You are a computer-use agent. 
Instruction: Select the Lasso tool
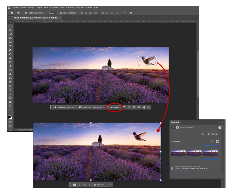point(10,30)
